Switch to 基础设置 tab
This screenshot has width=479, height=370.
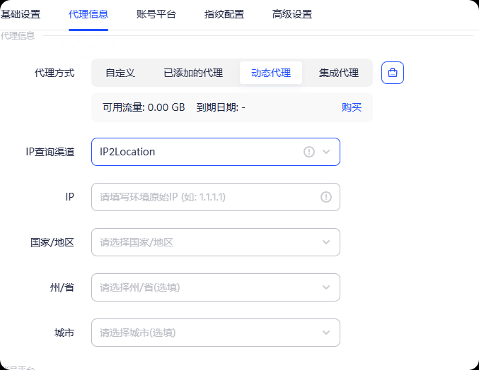coord(20,14)
